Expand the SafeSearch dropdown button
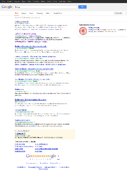The height and width of the screenshot is (172, 127). tap(118, 13)
